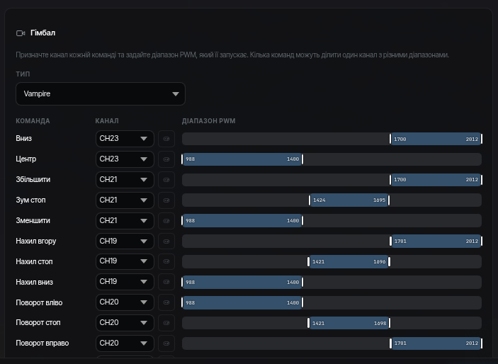Image resolution: width=498 pixels, height=364 pixels.
Task: Click upper handle of Зменшити PWM range
Action: [302, 221]
